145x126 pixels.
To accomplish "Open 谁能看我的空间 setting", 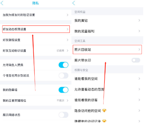I will click(107, 79).
